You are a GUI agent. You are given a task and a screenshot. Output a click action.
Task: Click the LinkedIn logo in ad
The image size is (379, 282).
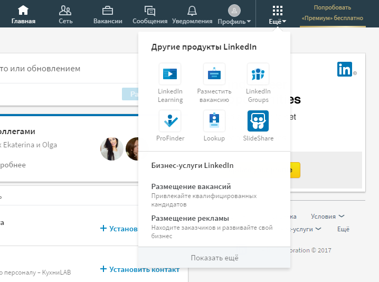pos(345,69)
